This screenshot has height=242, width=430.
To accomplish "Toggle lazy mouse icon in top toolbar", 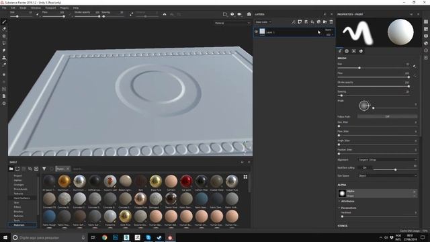I will tap(132, 14).
